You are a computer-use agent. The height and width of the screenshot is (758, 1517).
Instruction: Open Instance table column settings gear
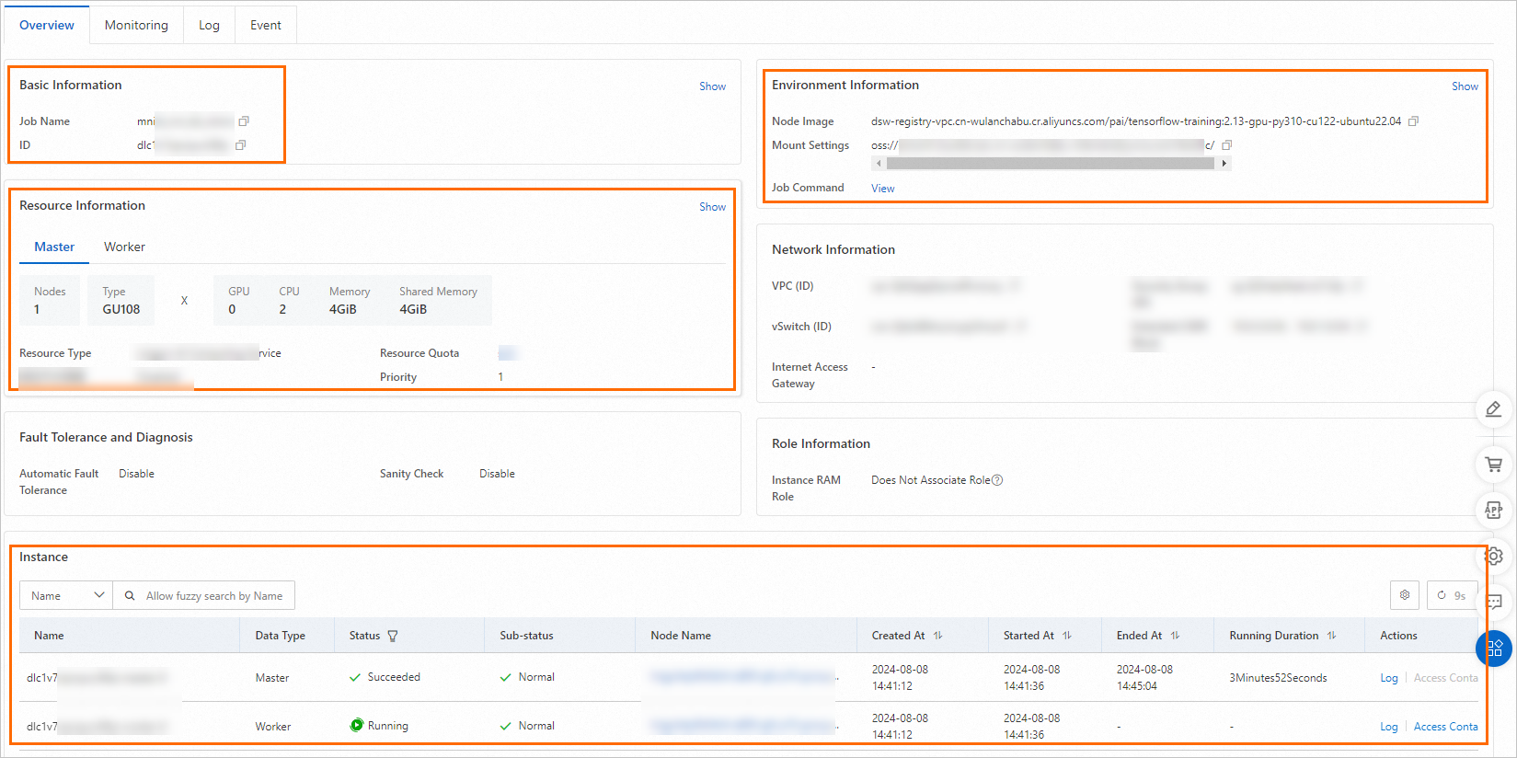(1405, 595)
